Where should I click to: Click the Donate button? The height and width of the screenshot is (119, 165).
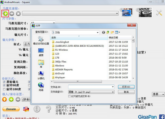(11, 109)
